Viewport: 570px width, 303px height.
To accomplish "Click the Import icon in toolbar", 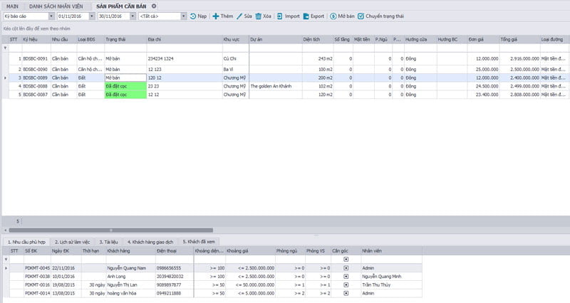I will click(280, 16).
